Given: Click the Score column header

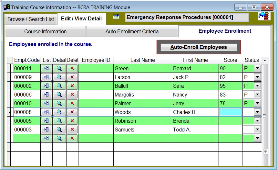Looking at the screenshot, I should click(231, 60).
